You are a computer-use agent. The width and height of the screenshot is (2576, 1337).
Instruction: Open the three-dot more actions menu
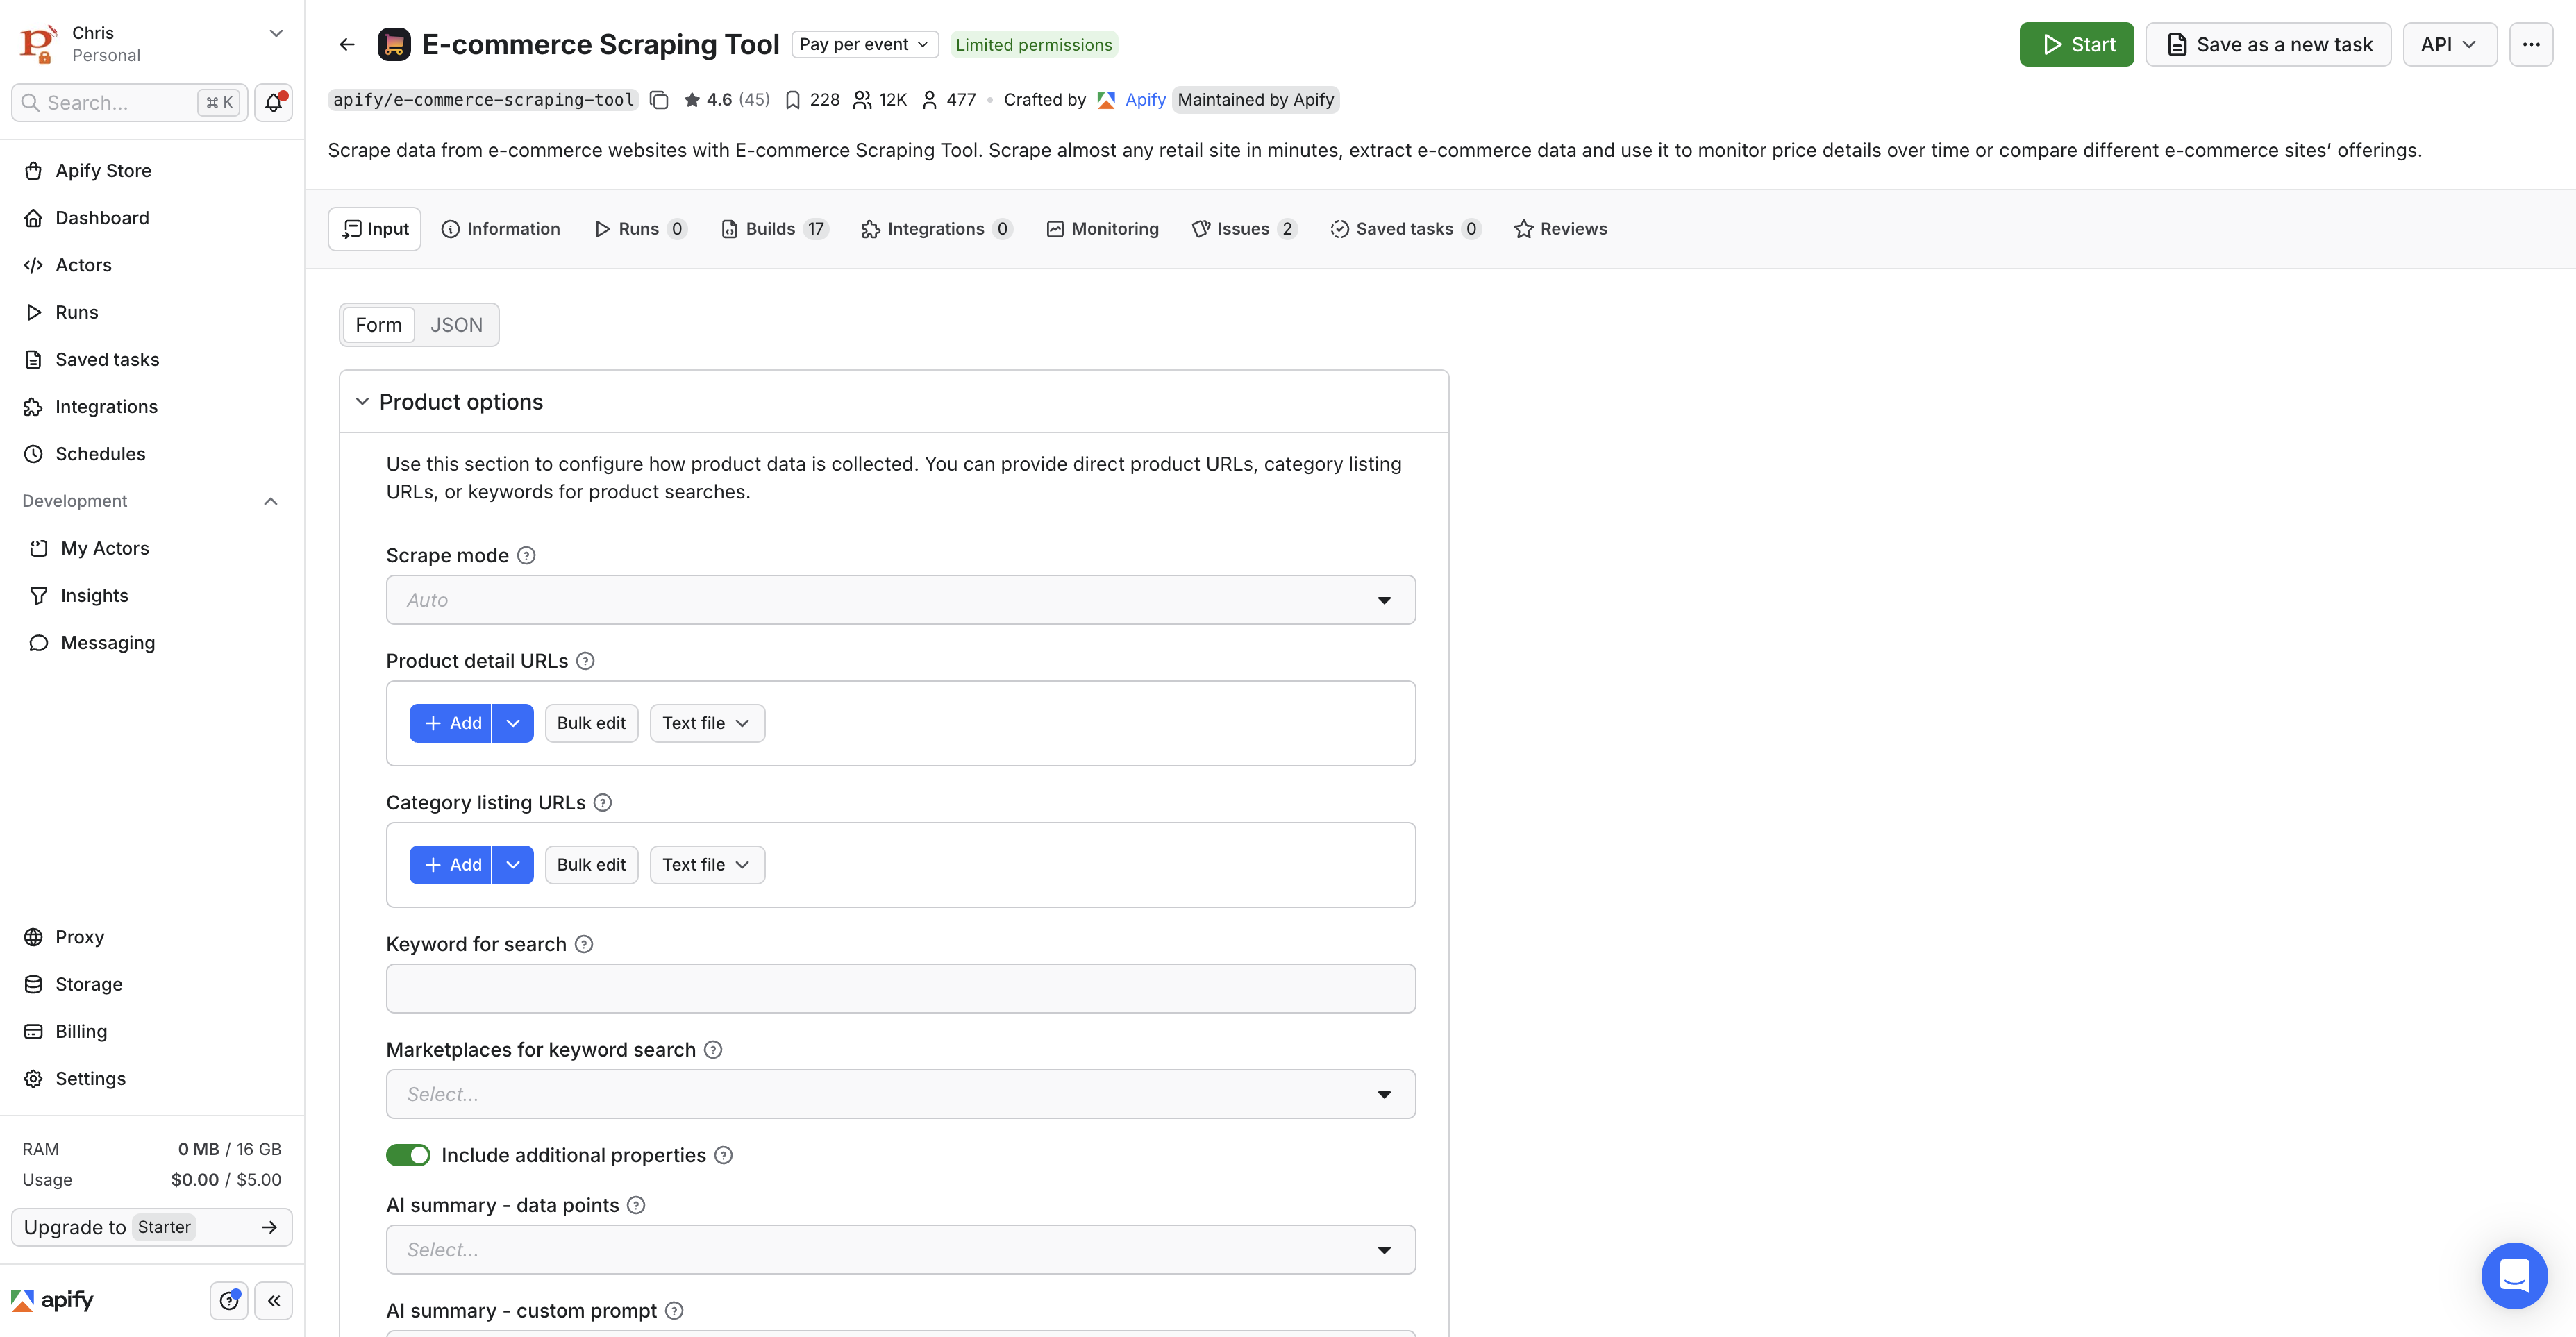click(2531, 44)
